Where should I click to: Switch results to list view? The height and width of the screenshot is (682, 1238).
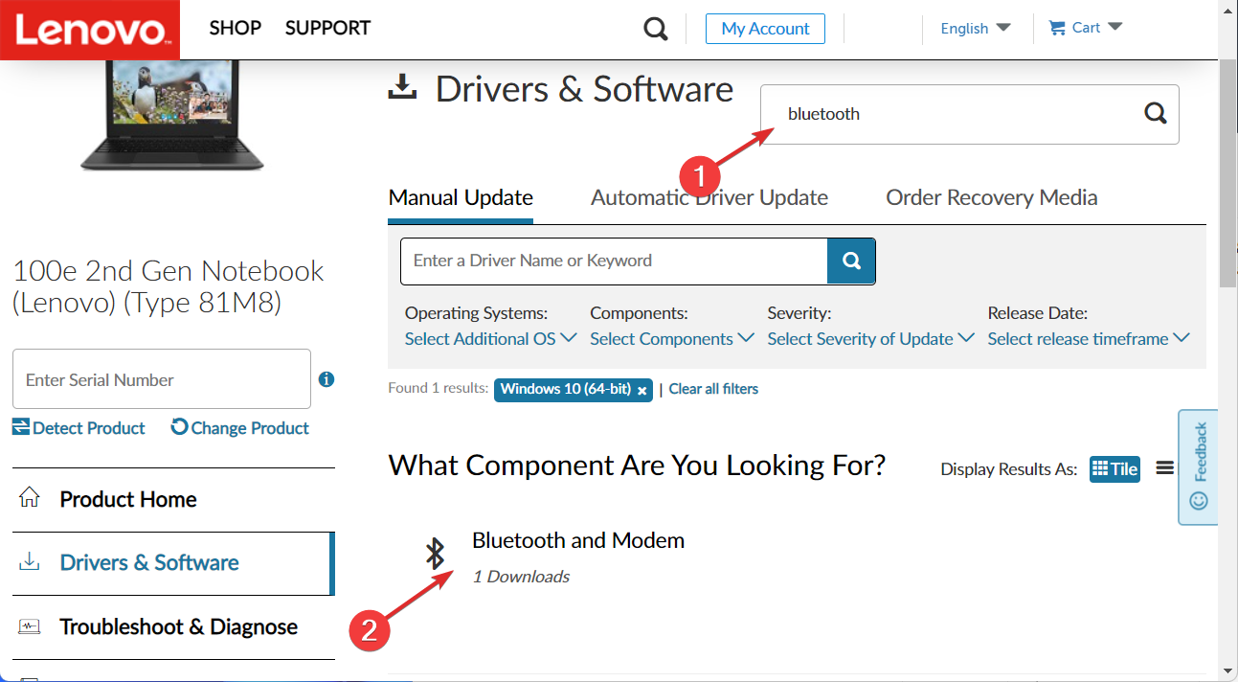click(1164, 468)
